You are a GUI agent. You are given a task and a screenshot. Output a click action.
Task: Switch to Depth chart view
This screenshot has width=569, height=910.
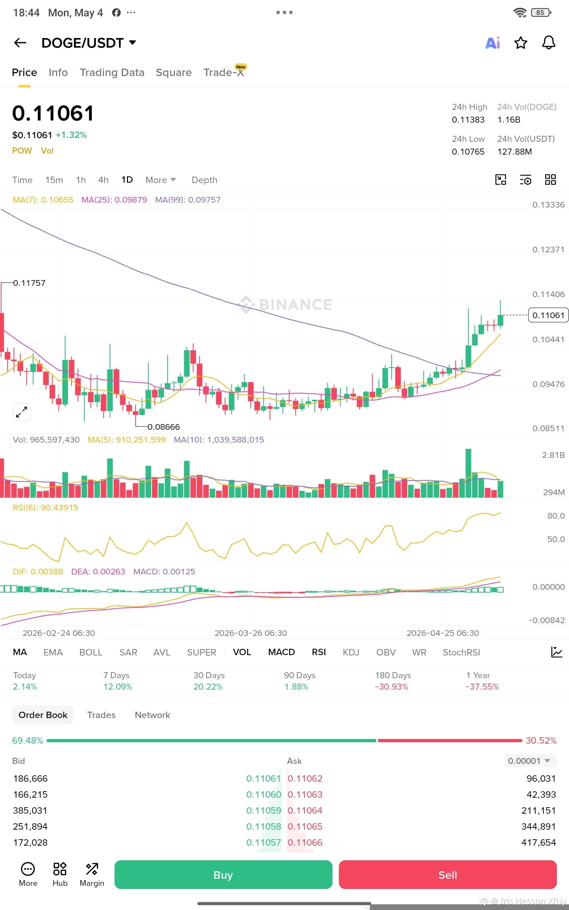coord(204,180)
